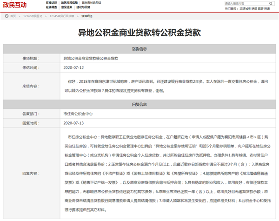Screen dimensions: 279x221
Task: Click hot search term 旅游
Action: (261, 8)
